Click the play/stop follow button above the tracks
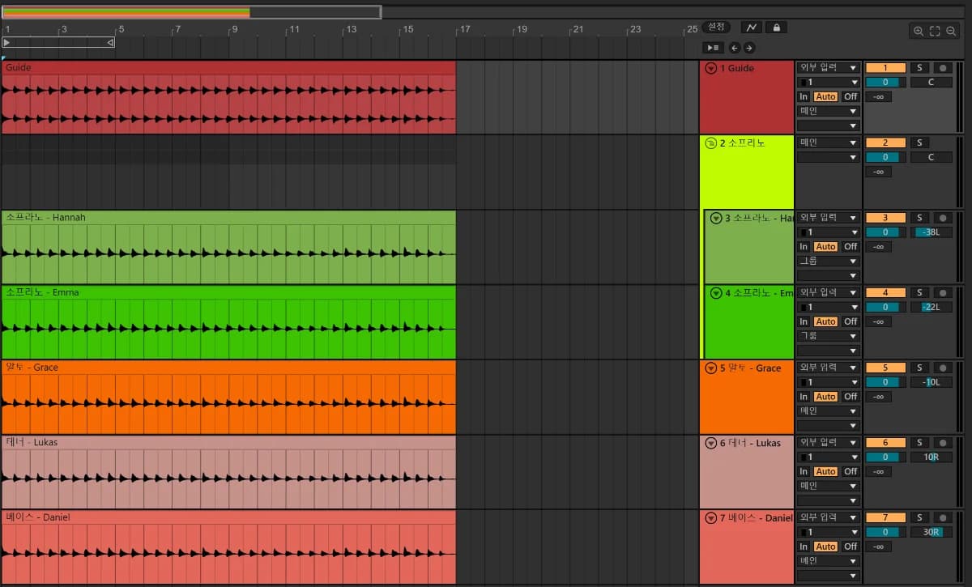 tap(713, 48)
